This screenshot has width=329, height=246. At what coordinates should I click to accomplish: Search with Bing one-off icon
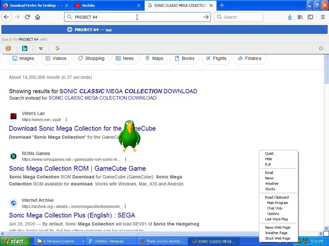[24, 48]
